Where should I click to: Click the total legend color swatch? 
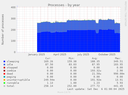[4, 86]
